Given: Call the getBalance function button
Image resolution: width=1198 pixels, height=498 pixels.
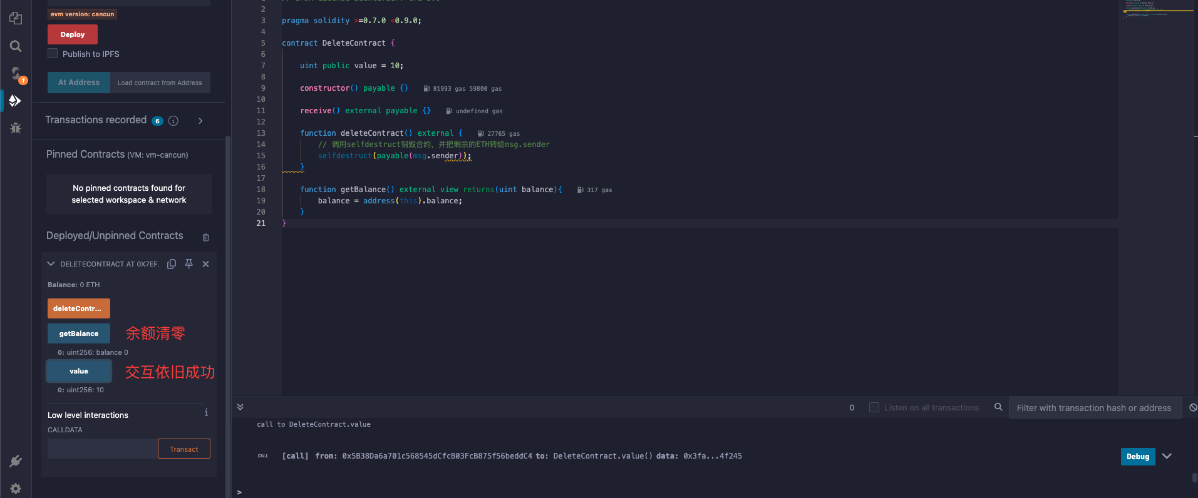Looking at the screenshot, I should click(x=79, y=333).
